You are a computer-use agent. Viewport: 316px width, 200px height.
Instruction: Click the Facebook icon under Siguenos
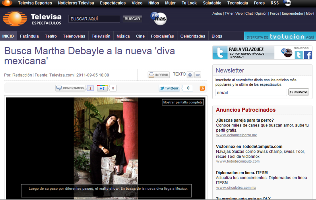click(308, 55)
